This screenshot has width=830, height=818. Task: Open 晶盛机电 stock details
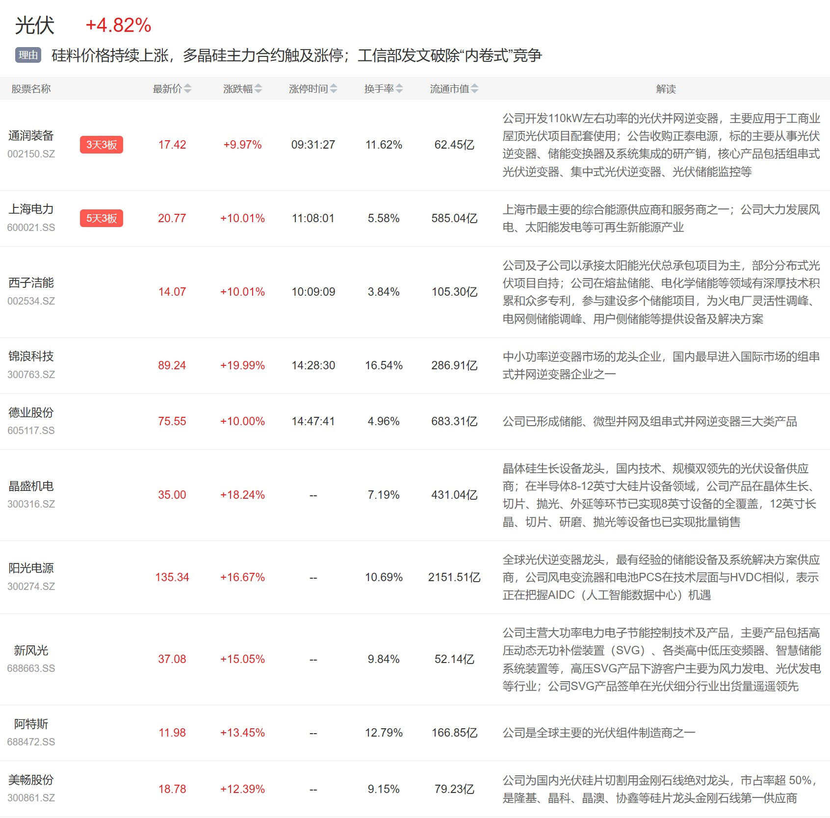coord(31,486)
